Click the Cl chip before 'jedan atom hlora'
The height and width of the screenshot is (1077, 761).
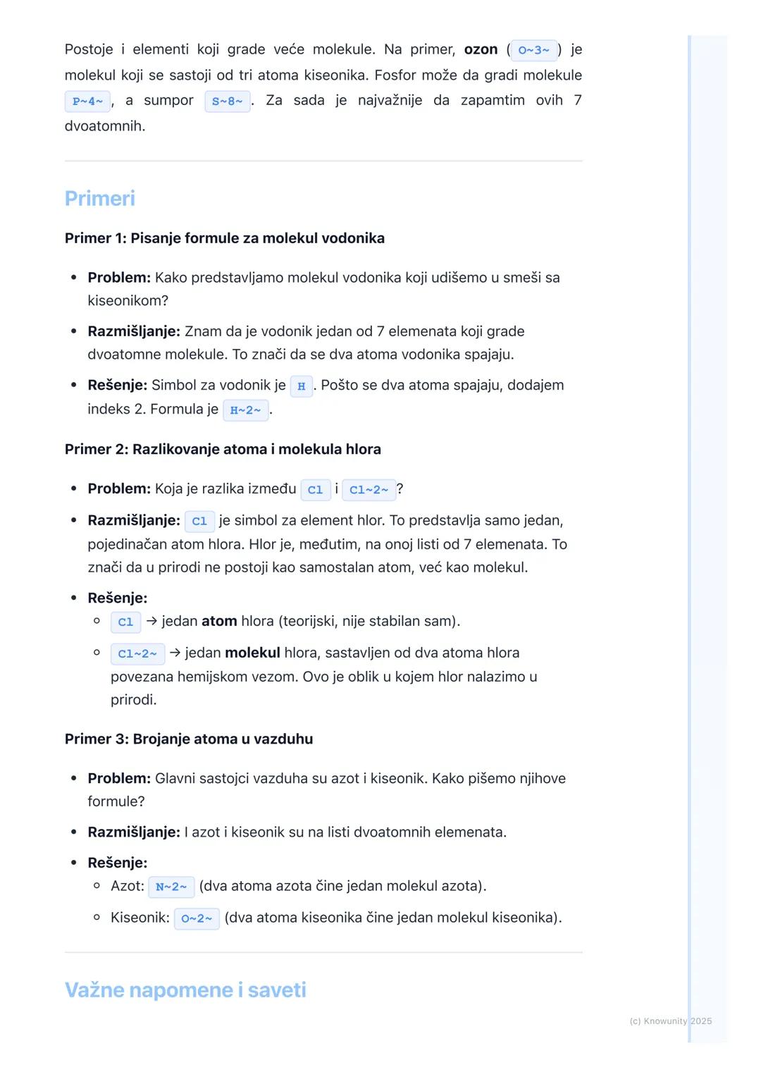pyautogui.click(x=125, y=622)
